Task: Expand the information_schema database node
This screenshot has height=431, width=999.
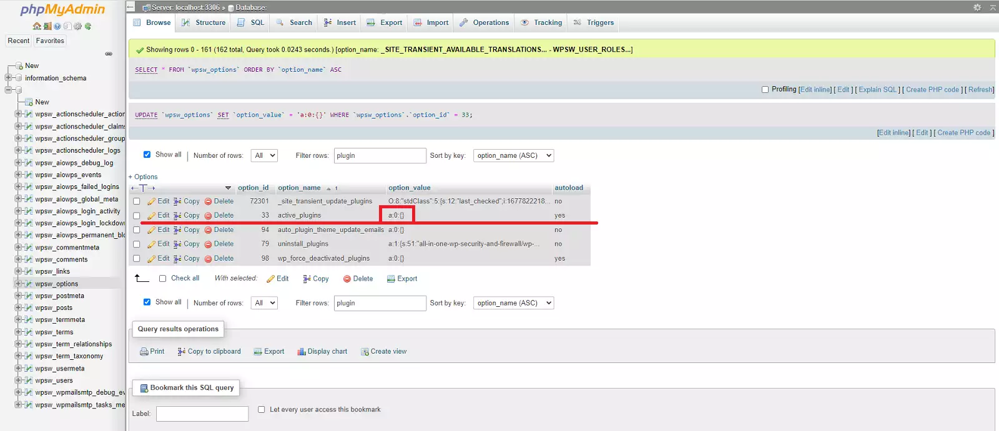Action: pyautogui.click(x=9, y=78)
